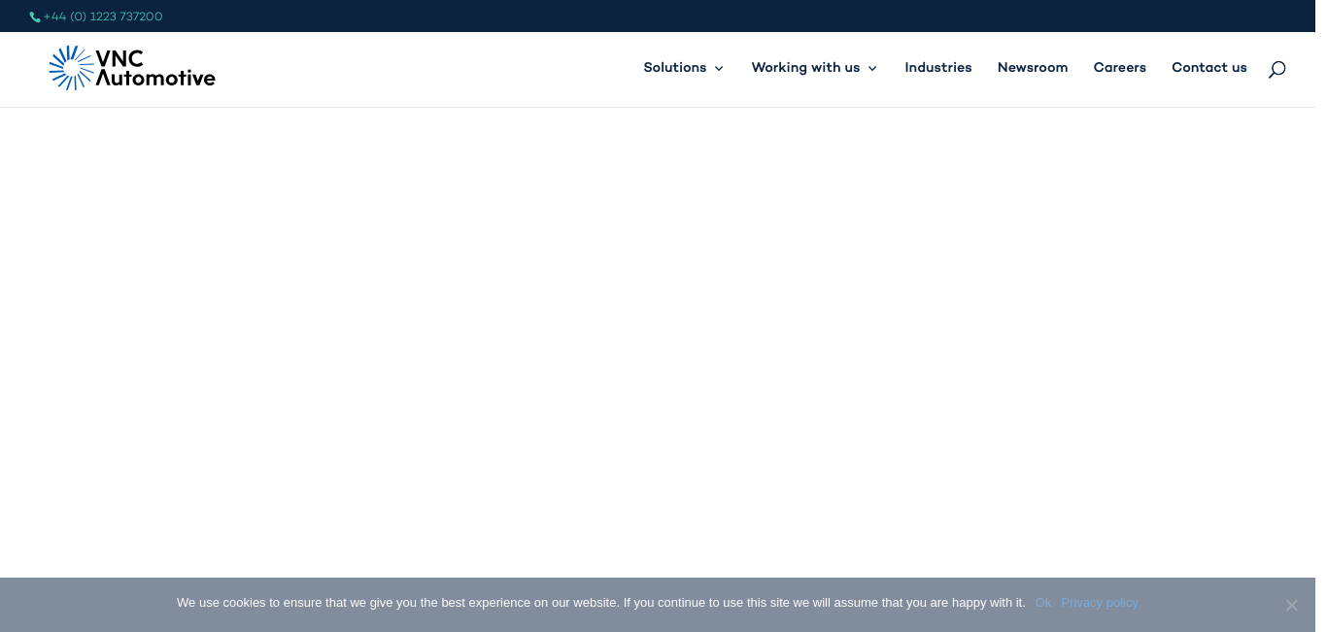Dismiss cookie banner with the X icon
This screenshot has height=632, width=1327.
click(1291, 605)
